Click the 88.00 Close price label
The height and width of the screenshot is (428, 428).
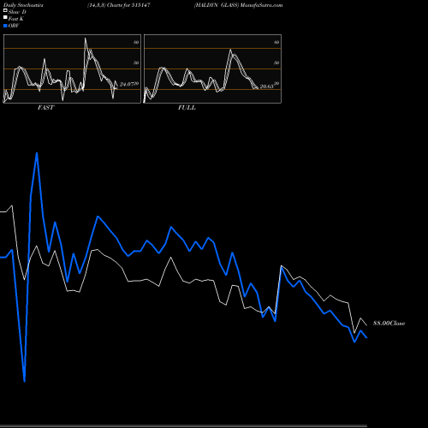click(389, 324)
